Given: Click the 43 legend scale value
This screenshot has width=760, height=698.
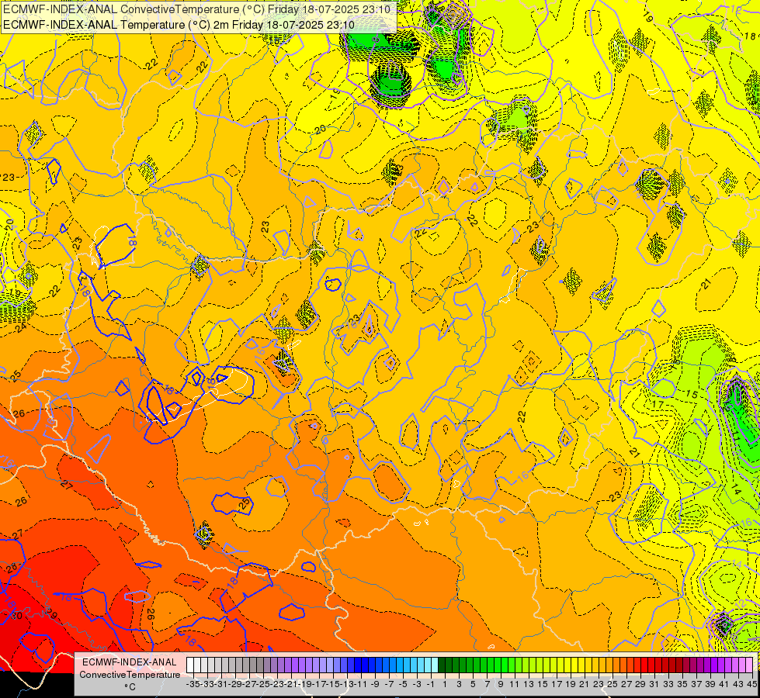Looking at the screenshot, I should coord(739,684).
